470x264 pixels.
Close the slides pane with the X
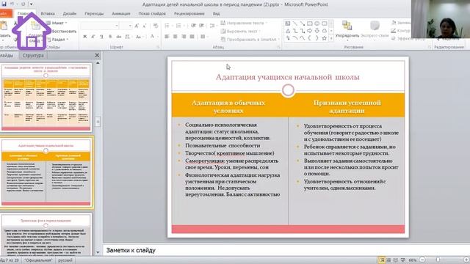pos(97,55)
